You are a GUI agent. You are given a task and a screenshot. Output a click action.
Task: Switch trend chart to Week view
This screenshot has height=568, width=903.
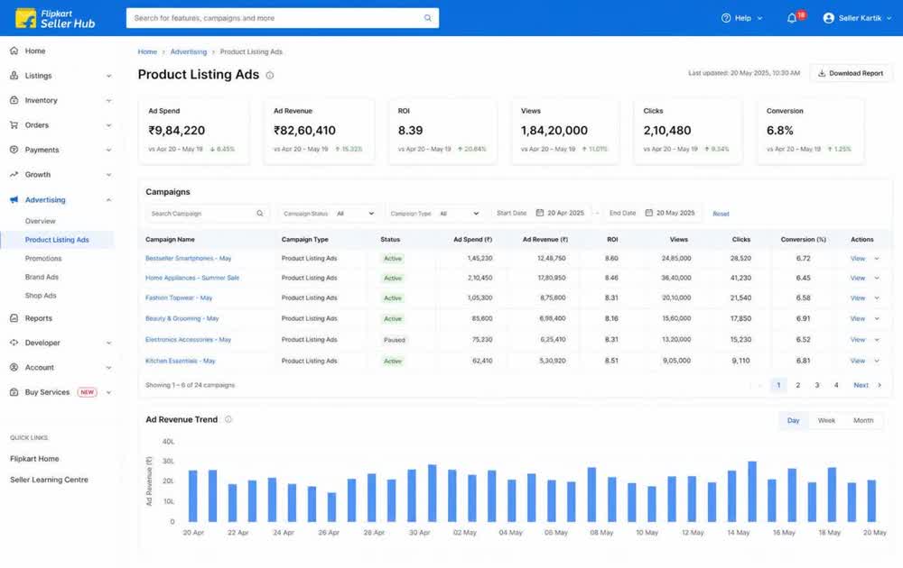826,420
